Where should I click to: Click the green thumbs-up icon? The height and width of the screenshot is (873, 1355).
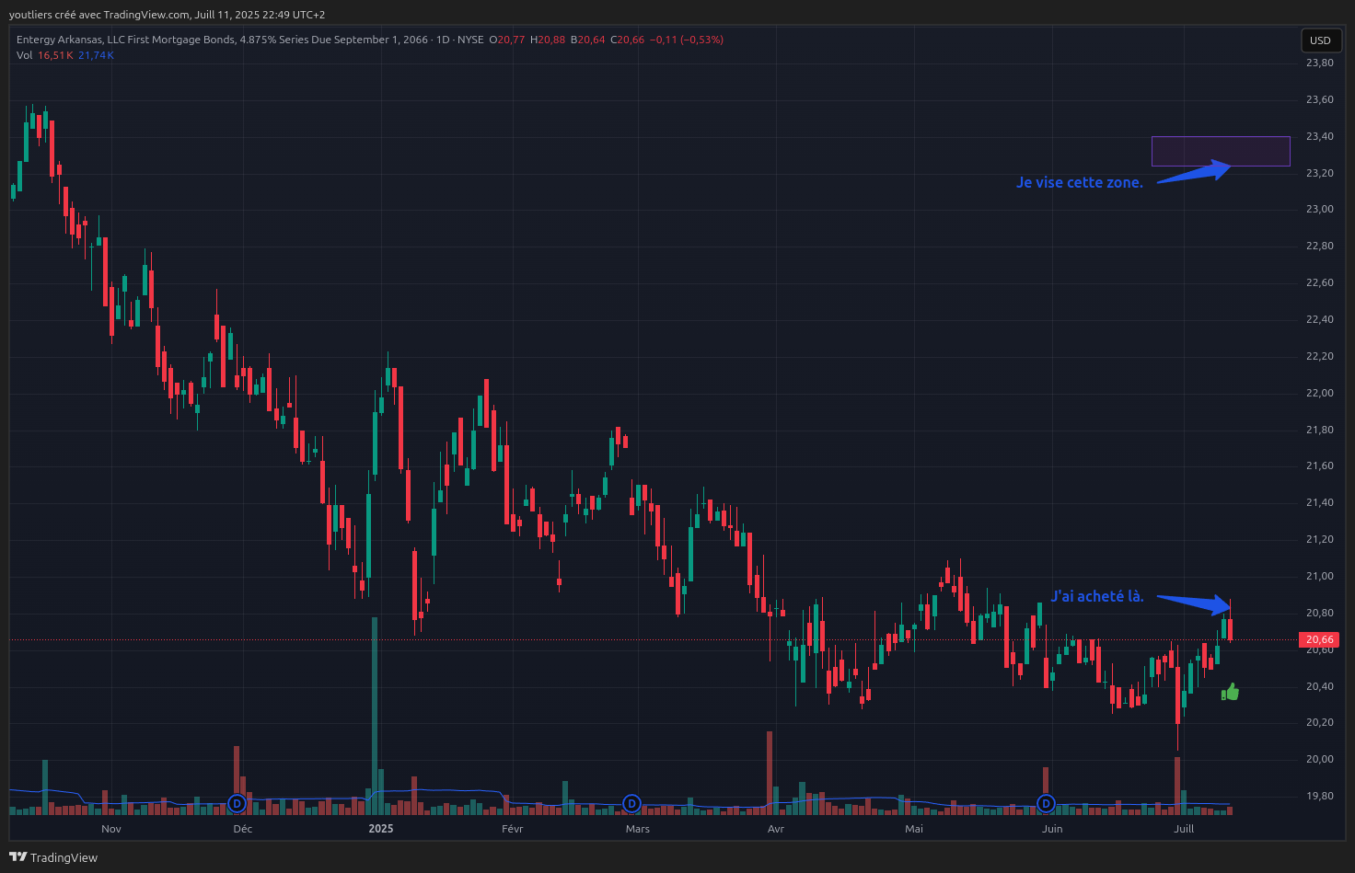point(1230,693)
